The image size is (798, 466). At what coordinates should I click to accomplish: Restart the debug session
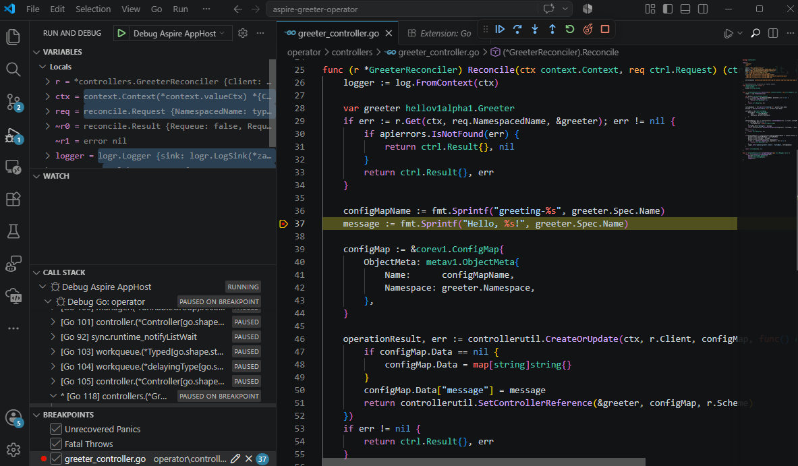pos(570,29)
